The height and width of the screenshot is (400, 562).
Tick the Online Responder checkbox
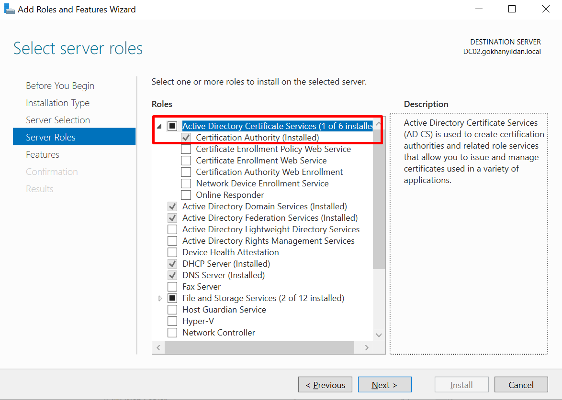tap(186, 195)
